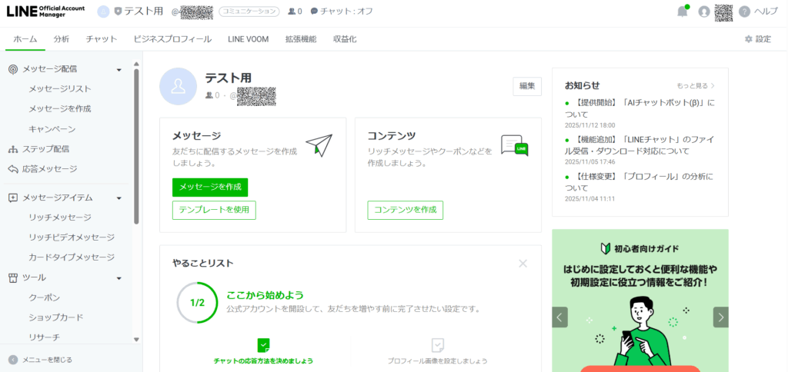Open the 拡張機能 tab
Screen dimensions: 788x372
tap(301, 39)
